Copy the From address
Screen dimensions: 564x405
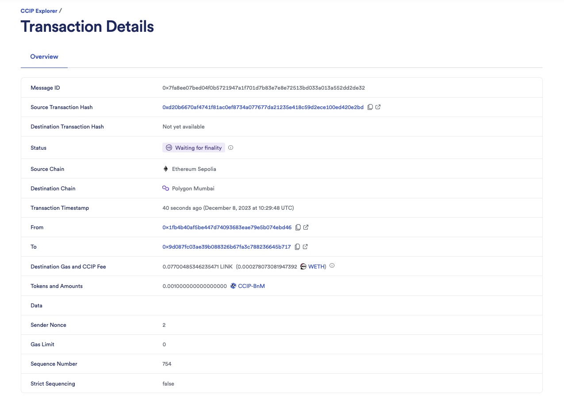point(298,227)
